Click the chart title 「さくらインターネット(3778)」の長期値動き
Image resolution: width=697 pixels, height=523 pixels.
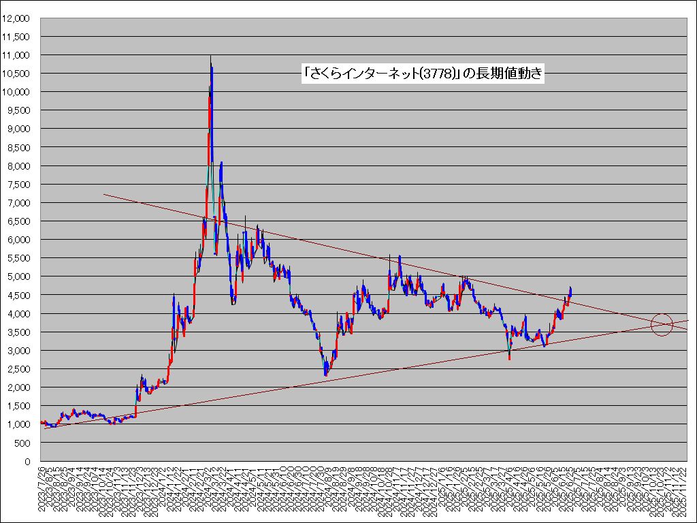point(422,74)
